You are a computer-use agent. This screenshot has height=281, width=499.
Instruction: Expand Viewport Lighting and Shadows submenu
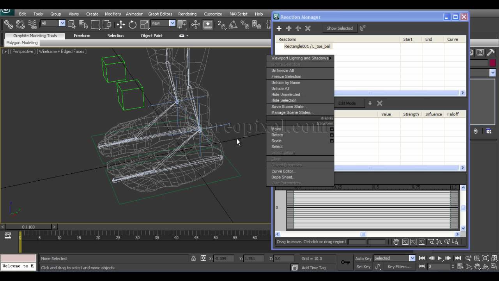click(300, 58)
